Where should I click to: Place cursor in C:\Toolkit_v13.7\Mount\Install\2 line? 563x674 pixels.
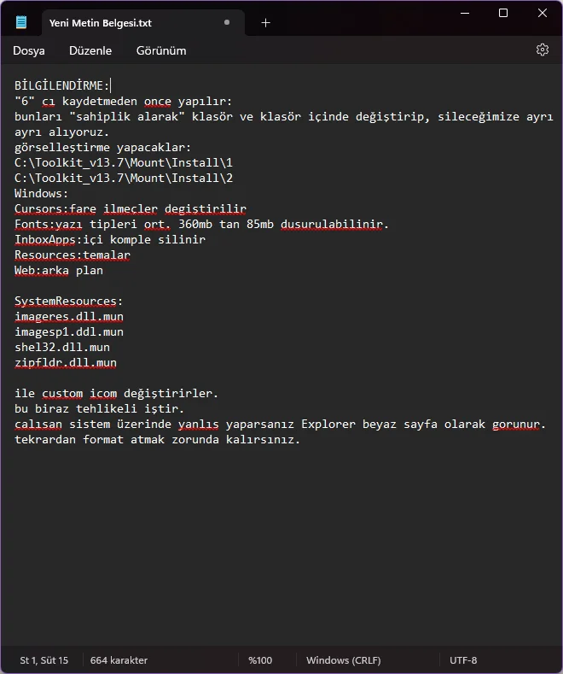[x=124, y=179]
